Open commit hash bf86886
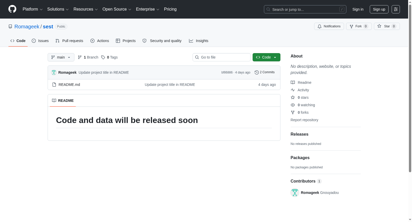Screen dimensions: 412x222 [227, 72]
